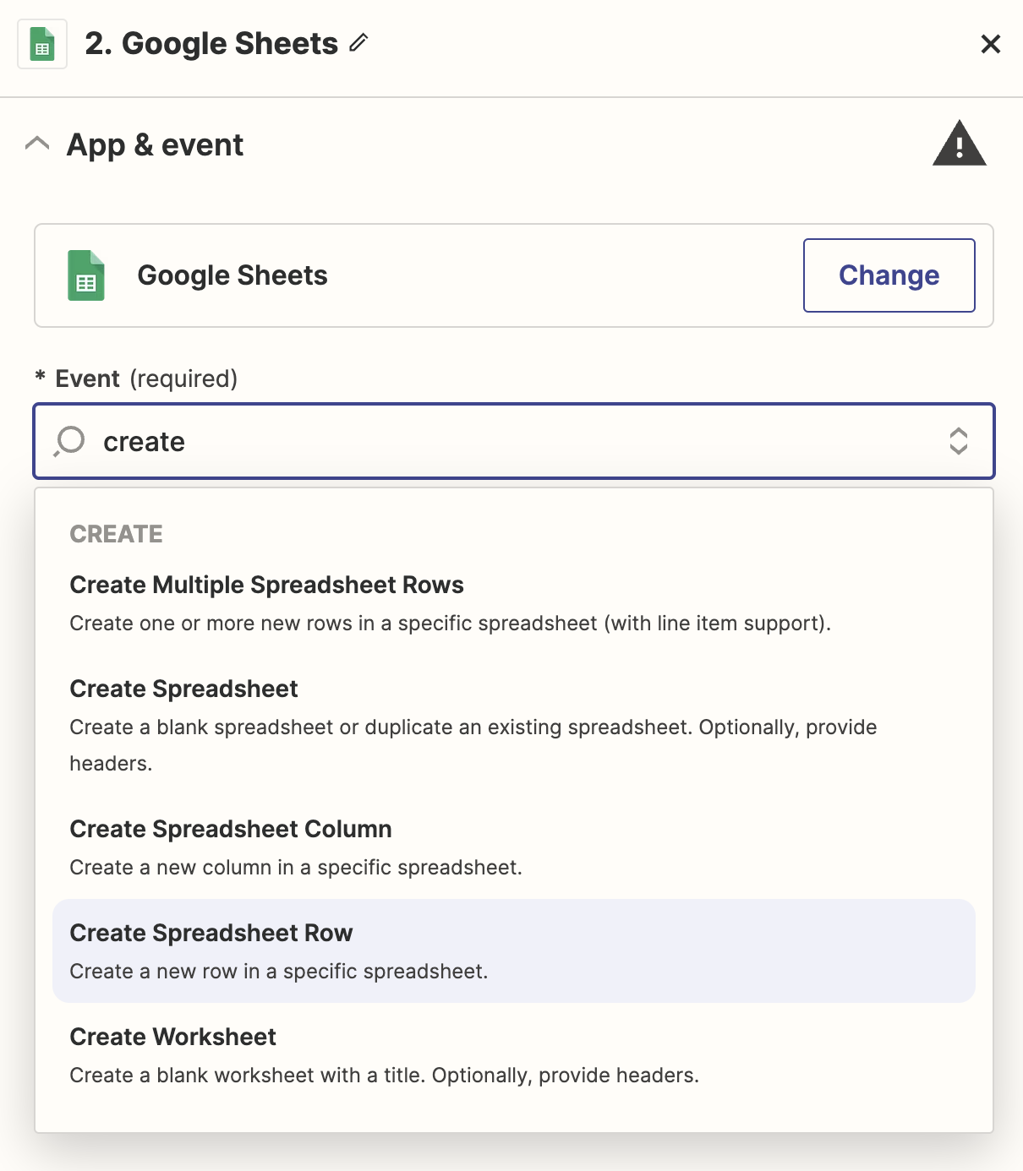This screenshot has height=1171, width=1023.
Task: Toggle Event dropdown using up-down arrows
Action: pyautogui.click(x=958, y=441)
